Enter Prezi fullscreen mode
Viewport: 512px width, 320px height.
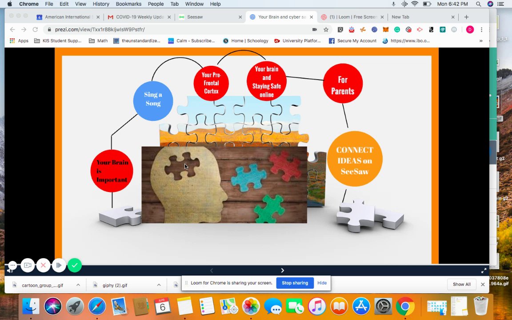point(484,270)
